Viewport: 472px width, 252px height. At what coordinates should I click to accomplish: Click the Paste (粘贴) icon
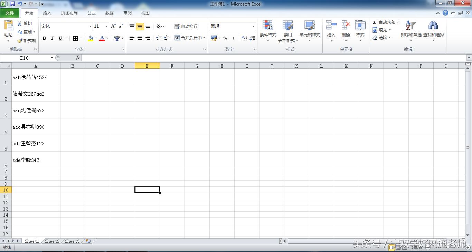pyautogui.click(x=8, y=25)
